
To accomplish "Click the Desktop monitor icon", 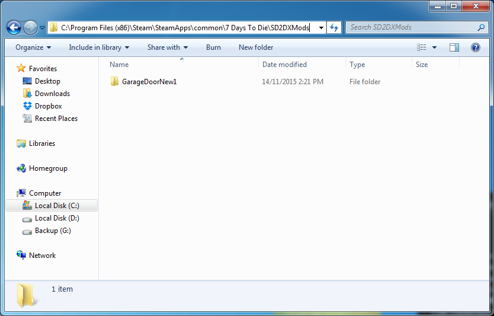I will [27, 81].
